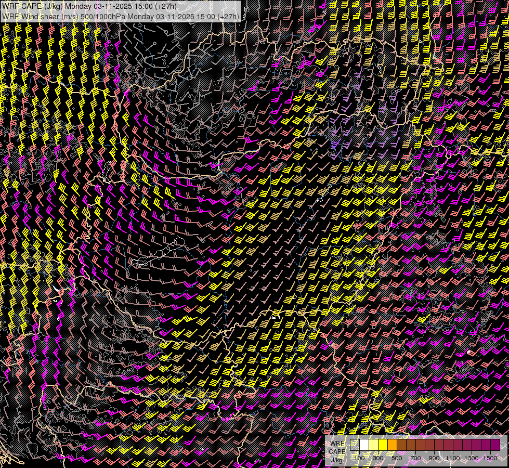
Task: Click the orange swatch in the legend
Action: (393, 445)
